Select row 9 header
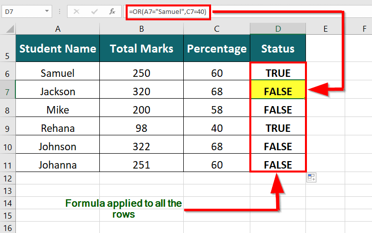This screenshot has height=233, width=372. (x=7, y=126)
